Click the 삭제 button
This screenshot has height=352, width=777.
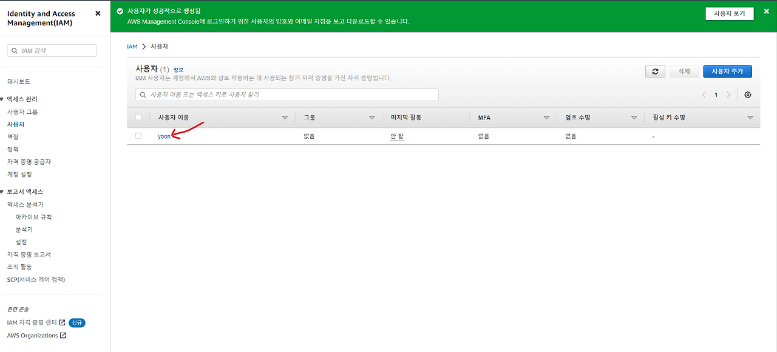pyautogui.click(x=684, y=71)
